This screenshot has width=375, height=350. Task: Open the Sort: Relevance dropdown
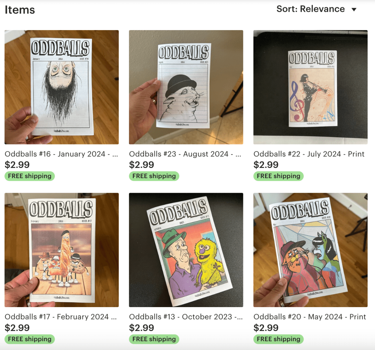coord(316,9)
